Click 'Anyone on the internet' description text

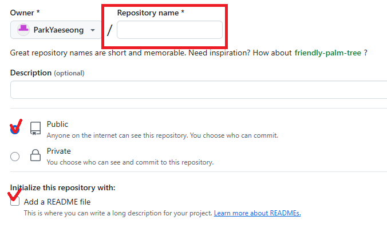tap(163, 135)
